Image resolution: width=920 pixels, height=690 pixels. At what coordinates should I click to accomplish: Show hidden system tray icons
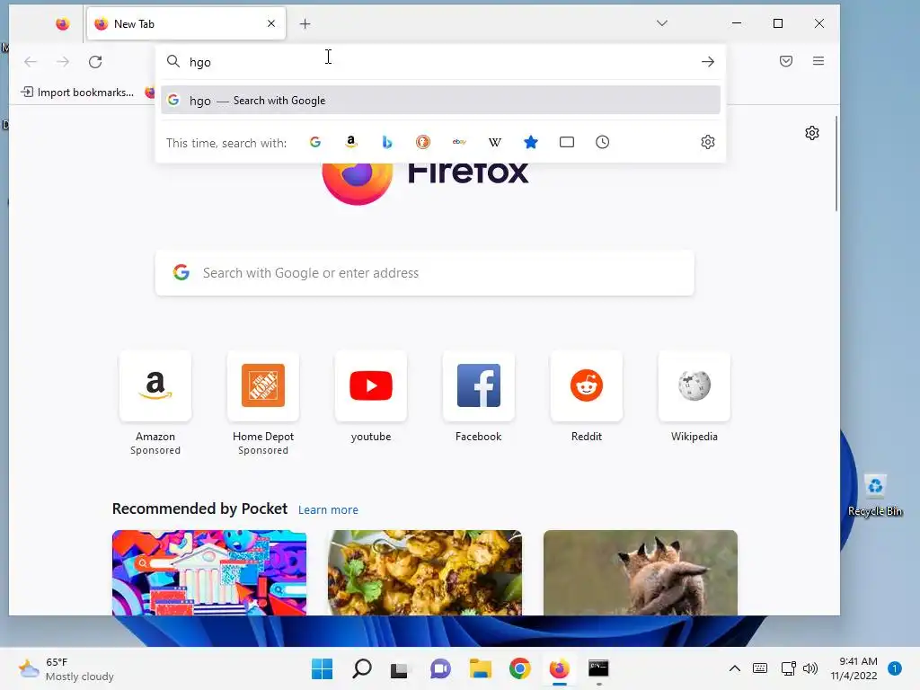[735, 668]
